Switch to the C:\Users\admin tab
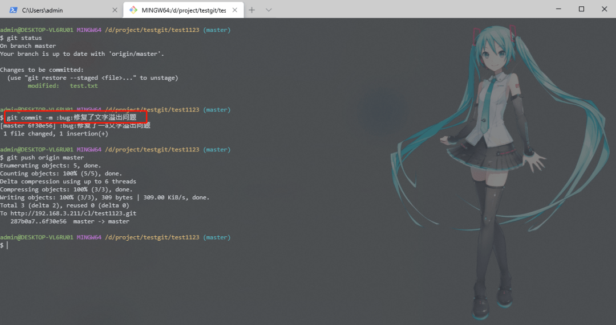616x325 pixels. click(63, 10)
